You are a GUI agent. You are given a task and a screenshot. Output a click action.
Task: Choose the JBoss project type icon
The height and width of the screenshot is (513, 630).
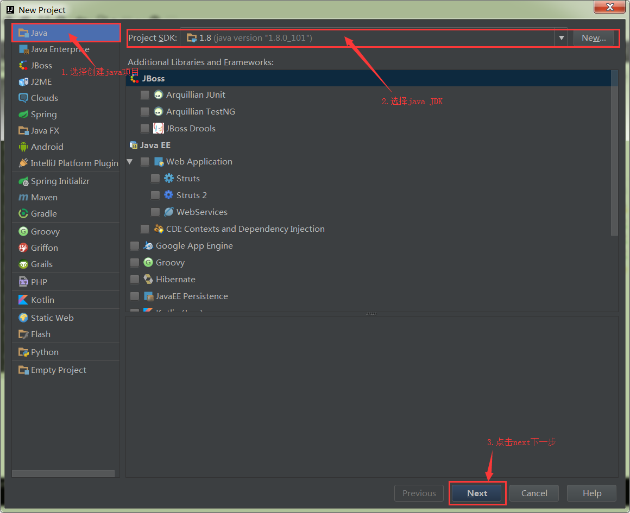[x=23, y=66]
